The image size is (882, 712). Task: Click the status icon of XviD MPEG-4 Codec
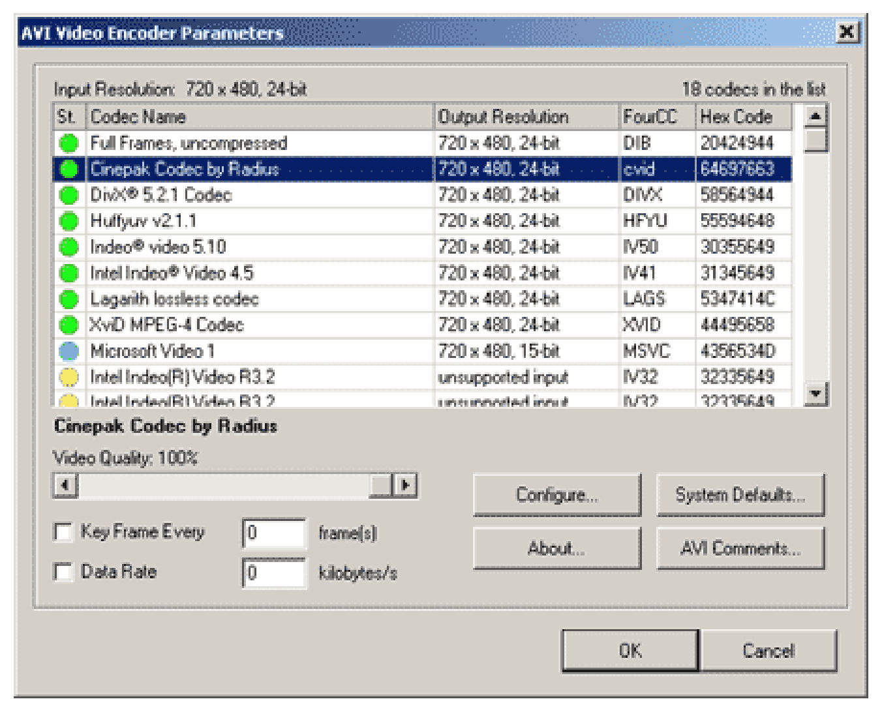(68, 325)
